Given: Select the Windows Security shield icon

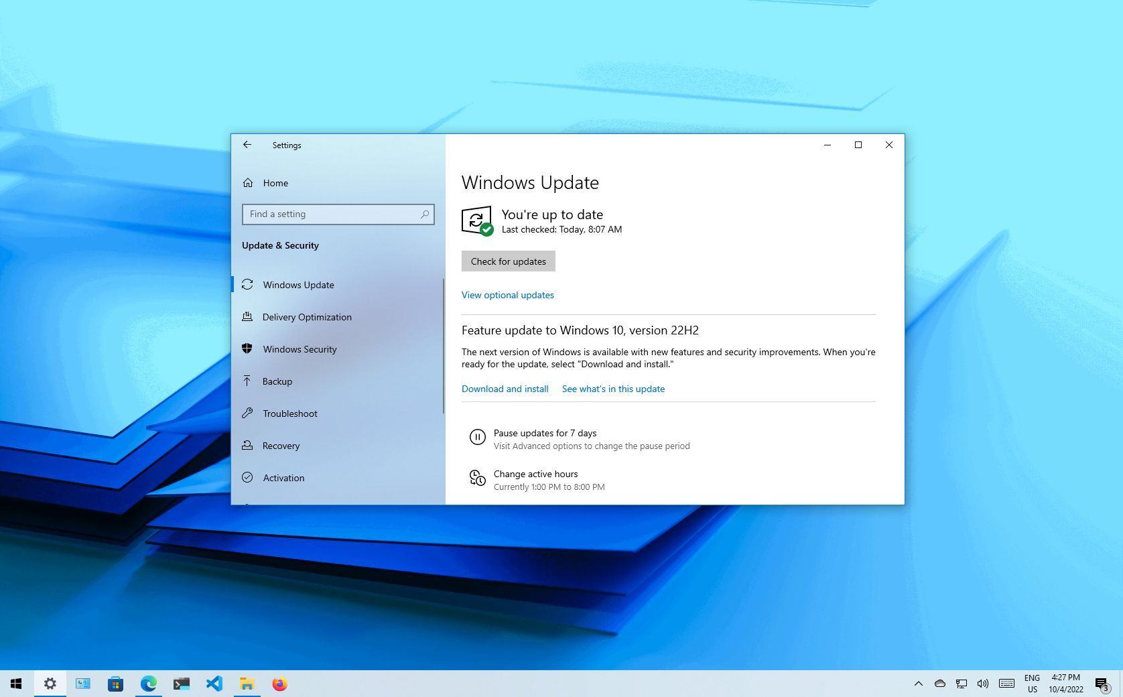Looking at the screenshot, I should coord(247,349).
